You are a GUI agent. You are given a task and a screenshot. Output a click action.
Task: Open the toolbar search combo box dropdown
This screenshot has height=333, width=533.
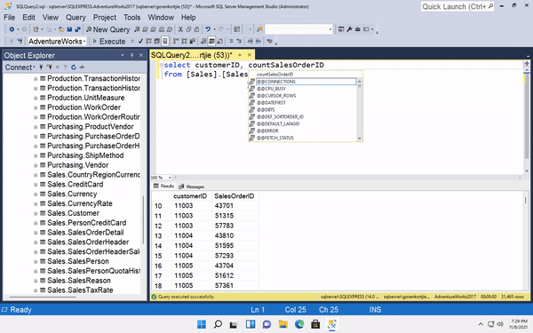pos(330,29)
